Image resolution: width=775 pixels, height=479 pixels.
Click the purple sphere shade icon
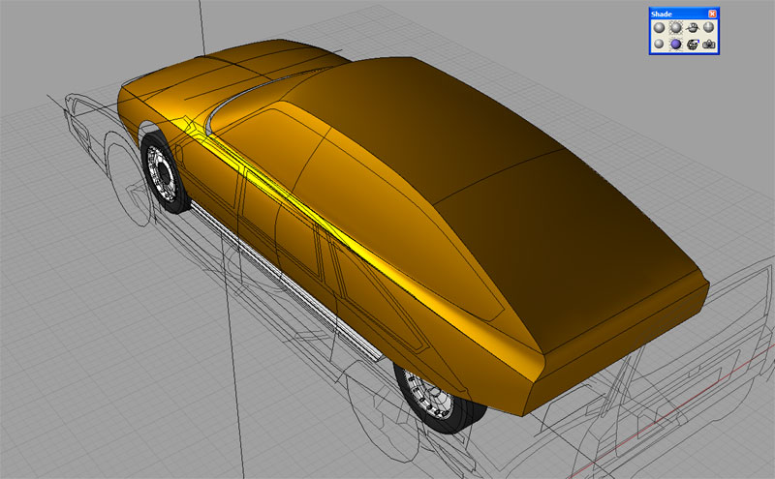coord(675,45)
